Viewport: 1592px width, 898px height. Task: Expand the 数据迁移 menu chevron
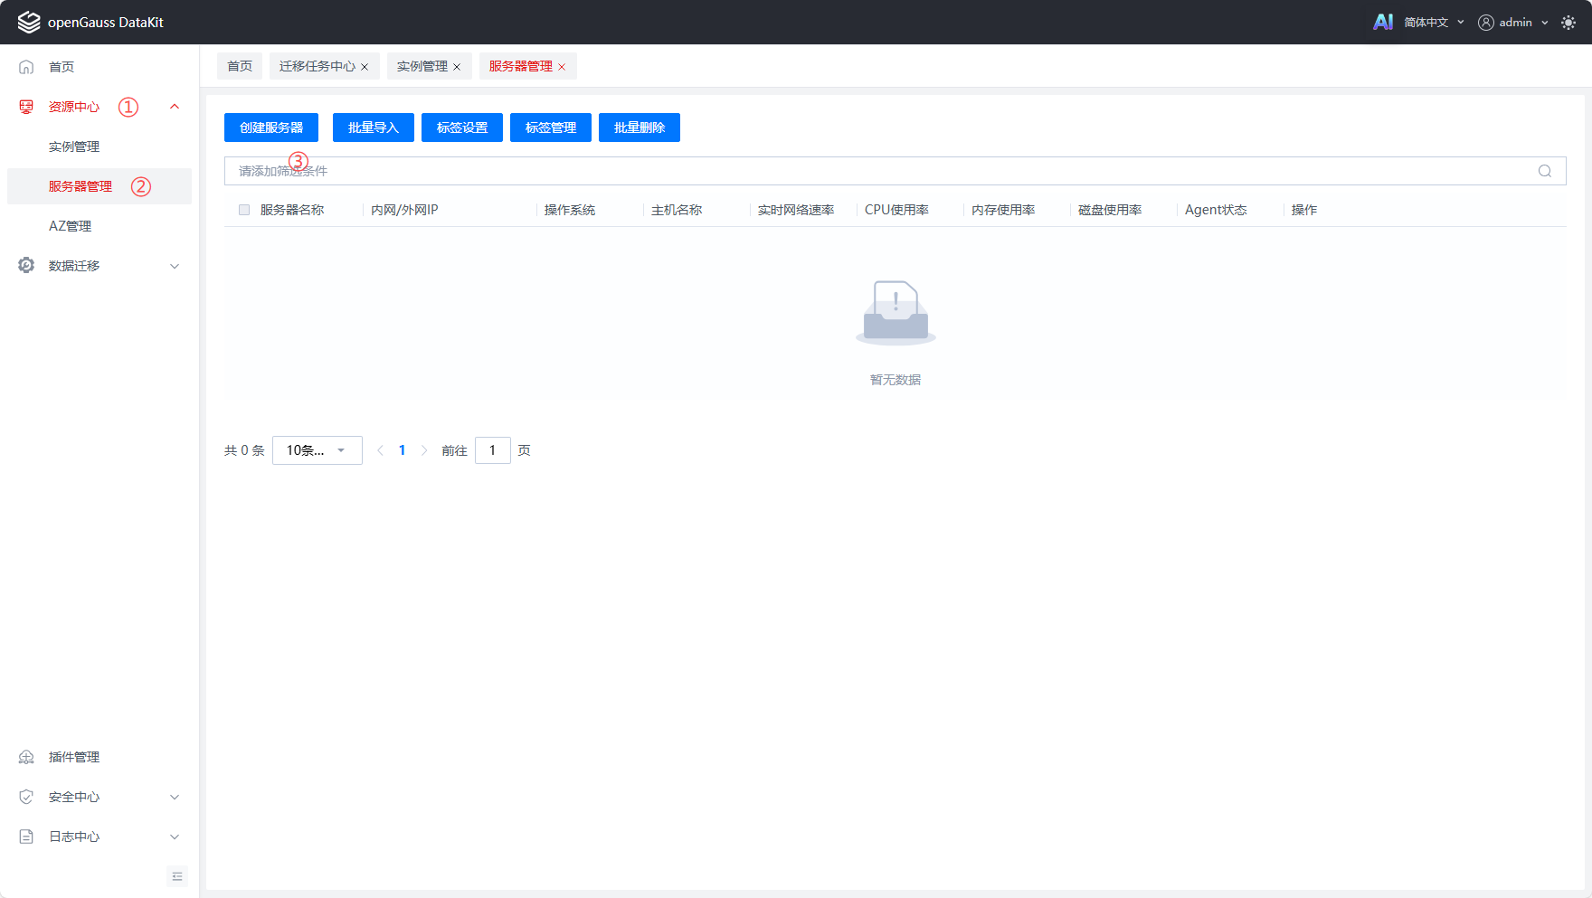point(175,266)
